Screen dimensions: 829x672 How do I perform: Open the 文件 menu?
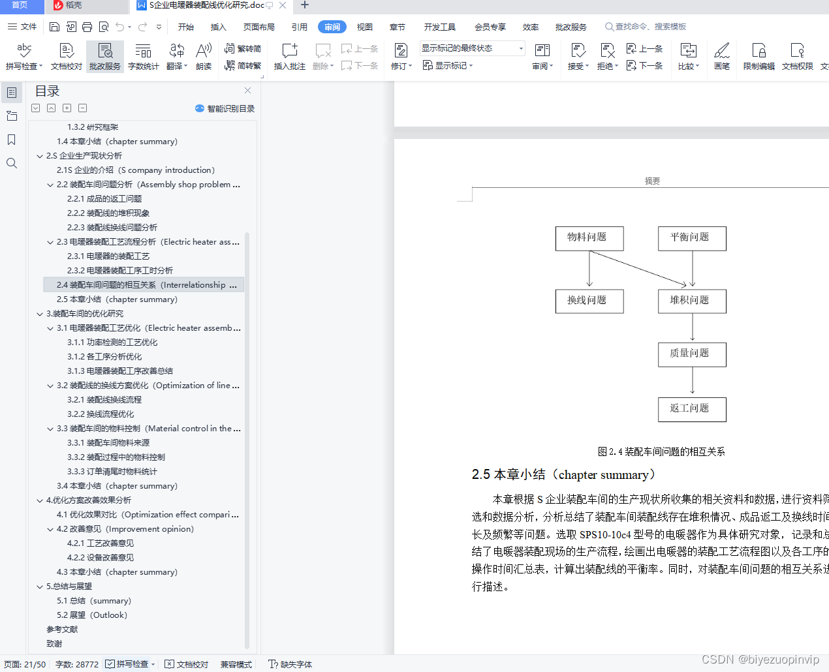click(x=23, y=27)
